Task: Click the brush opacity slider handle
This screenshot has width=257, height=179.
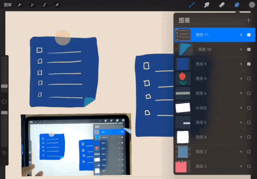Action: 4,113
